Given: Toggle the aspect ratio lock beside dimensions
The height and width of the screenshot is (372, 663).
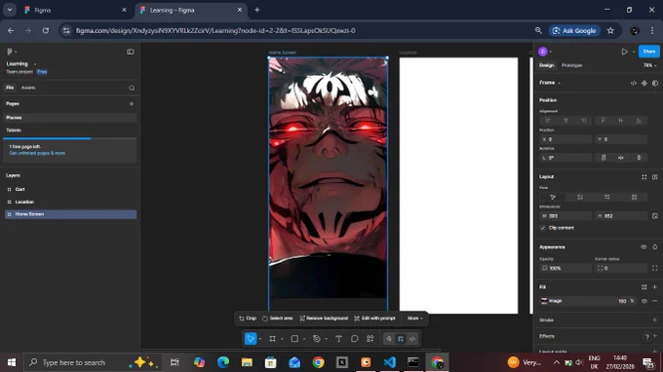Looking at the screenshot, I should click(x=654, y=216).
